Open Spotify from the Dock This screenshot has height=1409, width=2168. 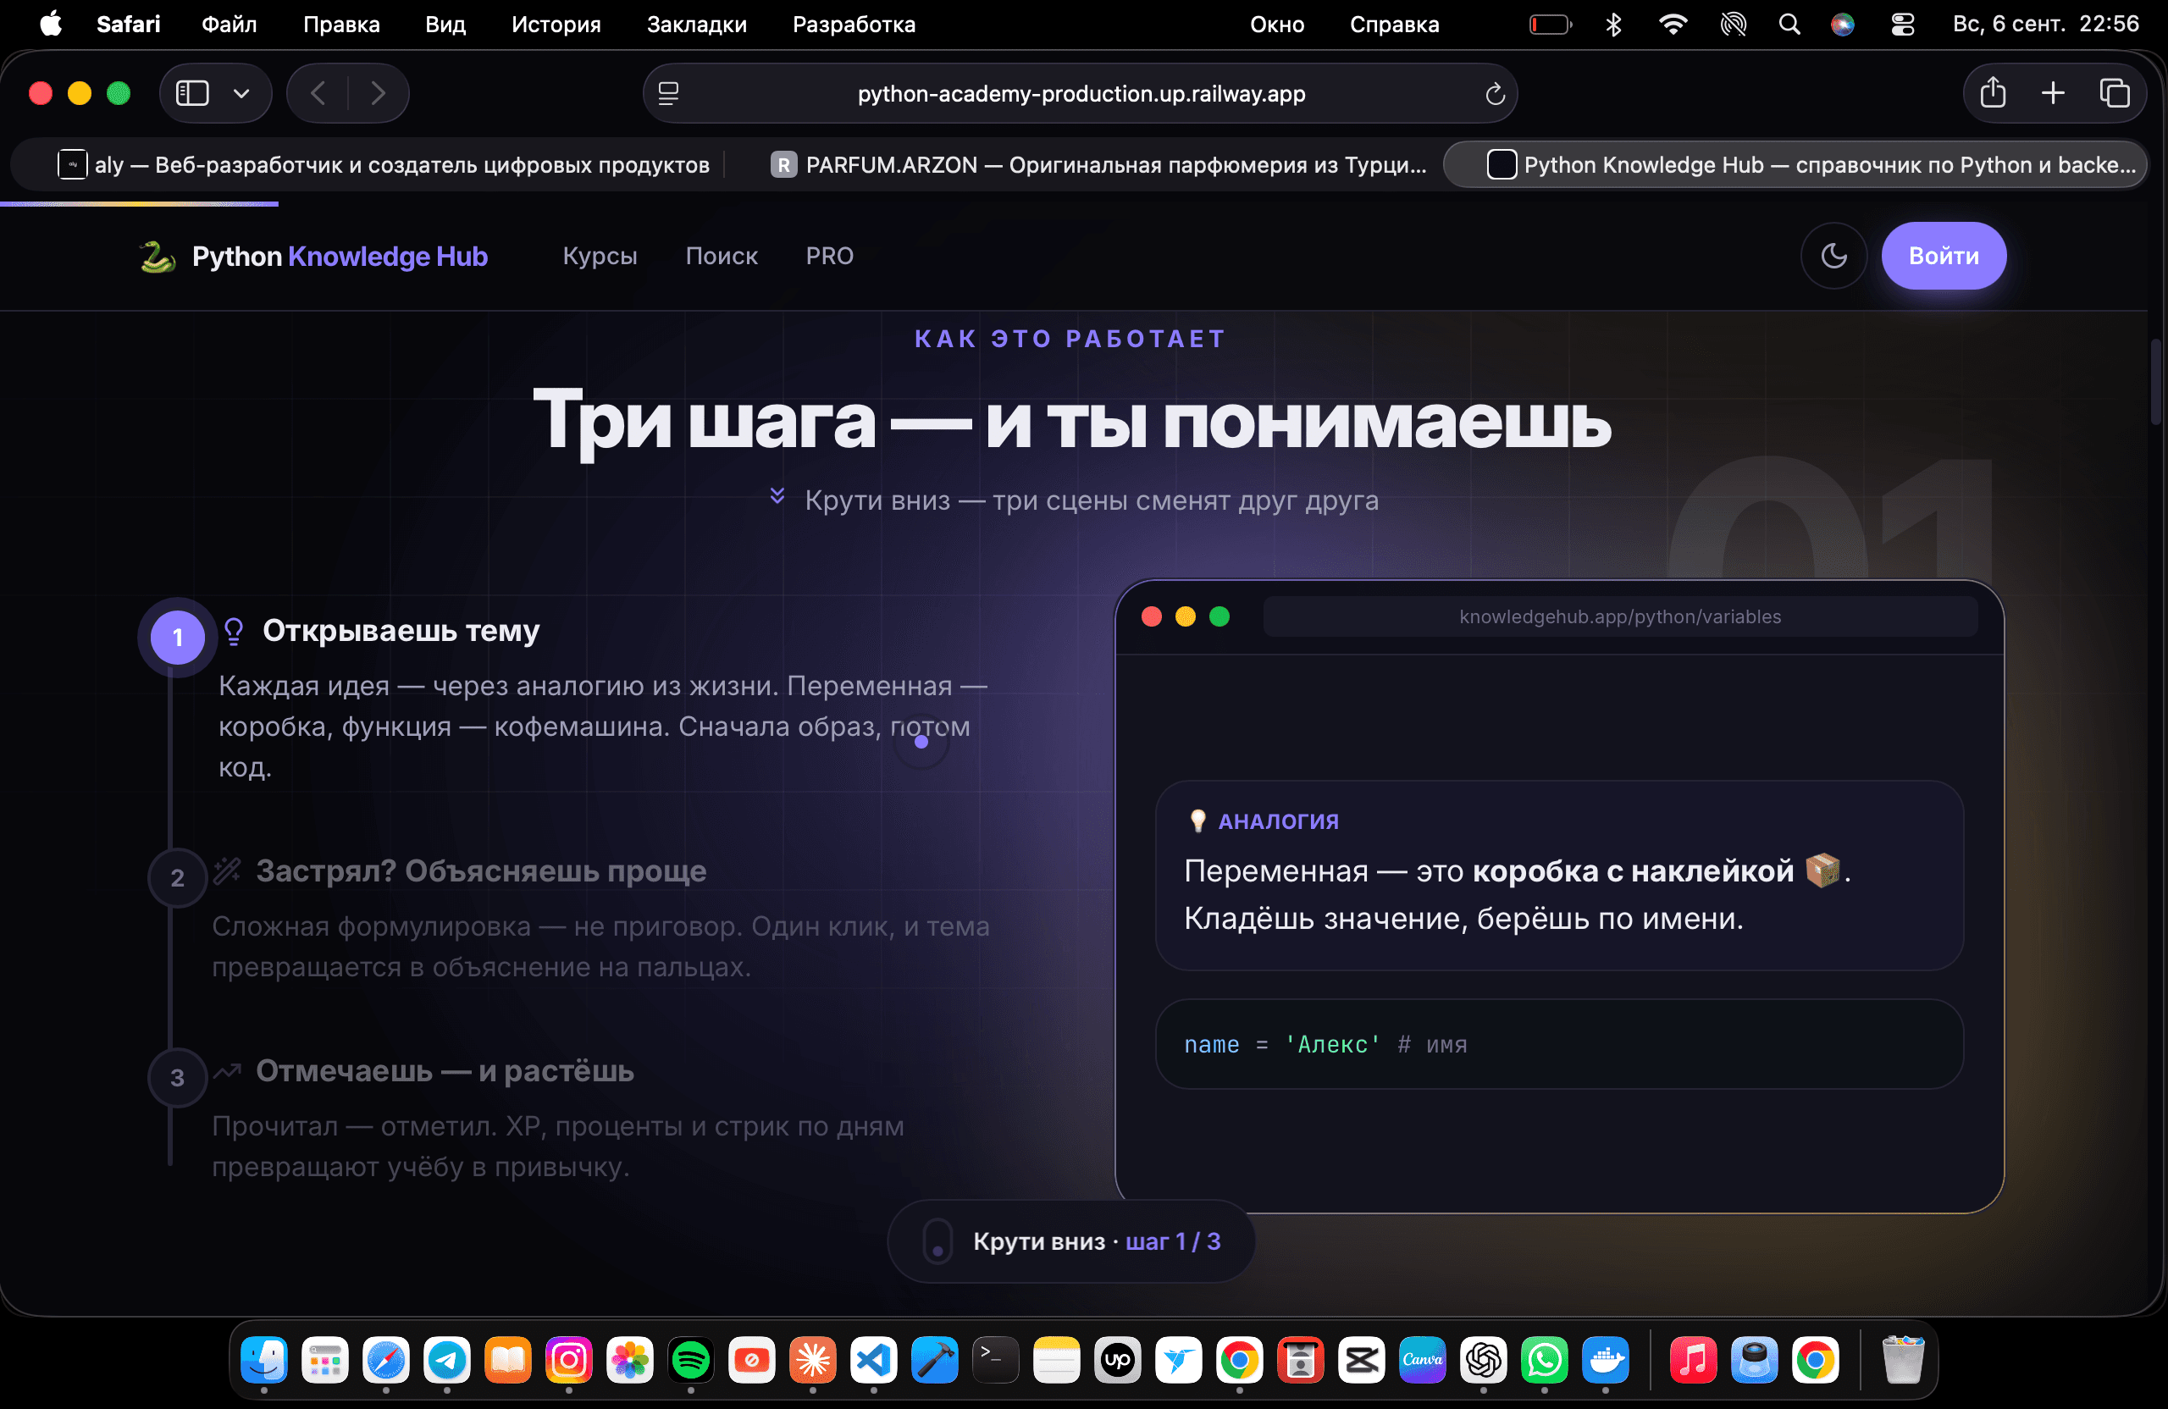pos(690,1360)
